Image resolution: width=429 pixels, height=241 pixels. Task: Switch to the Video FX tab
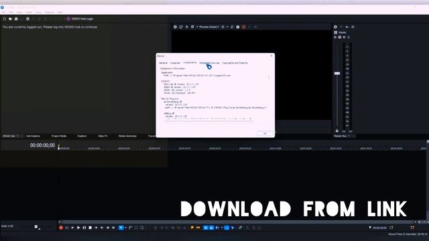pos(103,136)
